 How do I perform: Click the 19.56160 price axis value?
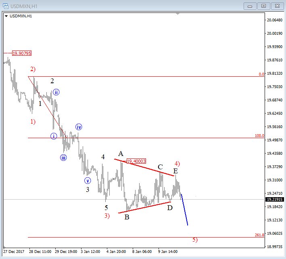[x=275, y=127]
